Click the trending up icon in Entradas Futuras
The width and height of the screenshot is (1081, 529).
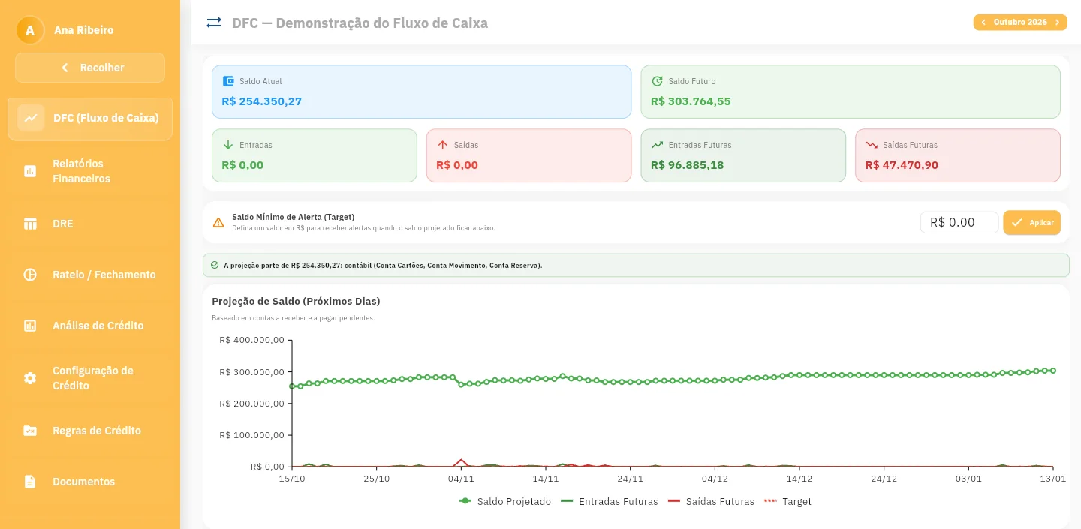(658, 145)
